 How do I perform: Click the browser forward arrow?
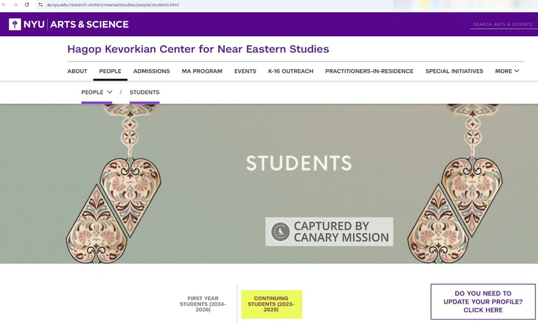(x=15, y=5)
